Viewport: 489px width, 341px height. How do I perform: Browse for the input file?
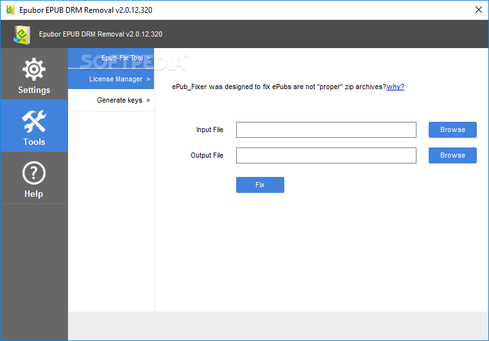point(452,129)
